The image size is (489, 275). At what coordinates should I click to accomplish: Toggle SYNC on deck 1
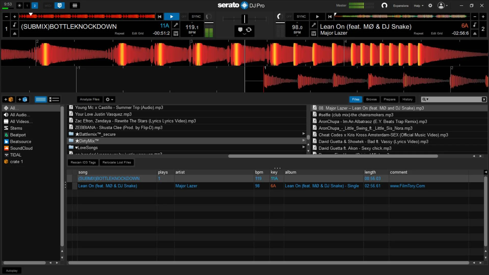[196, 17]
